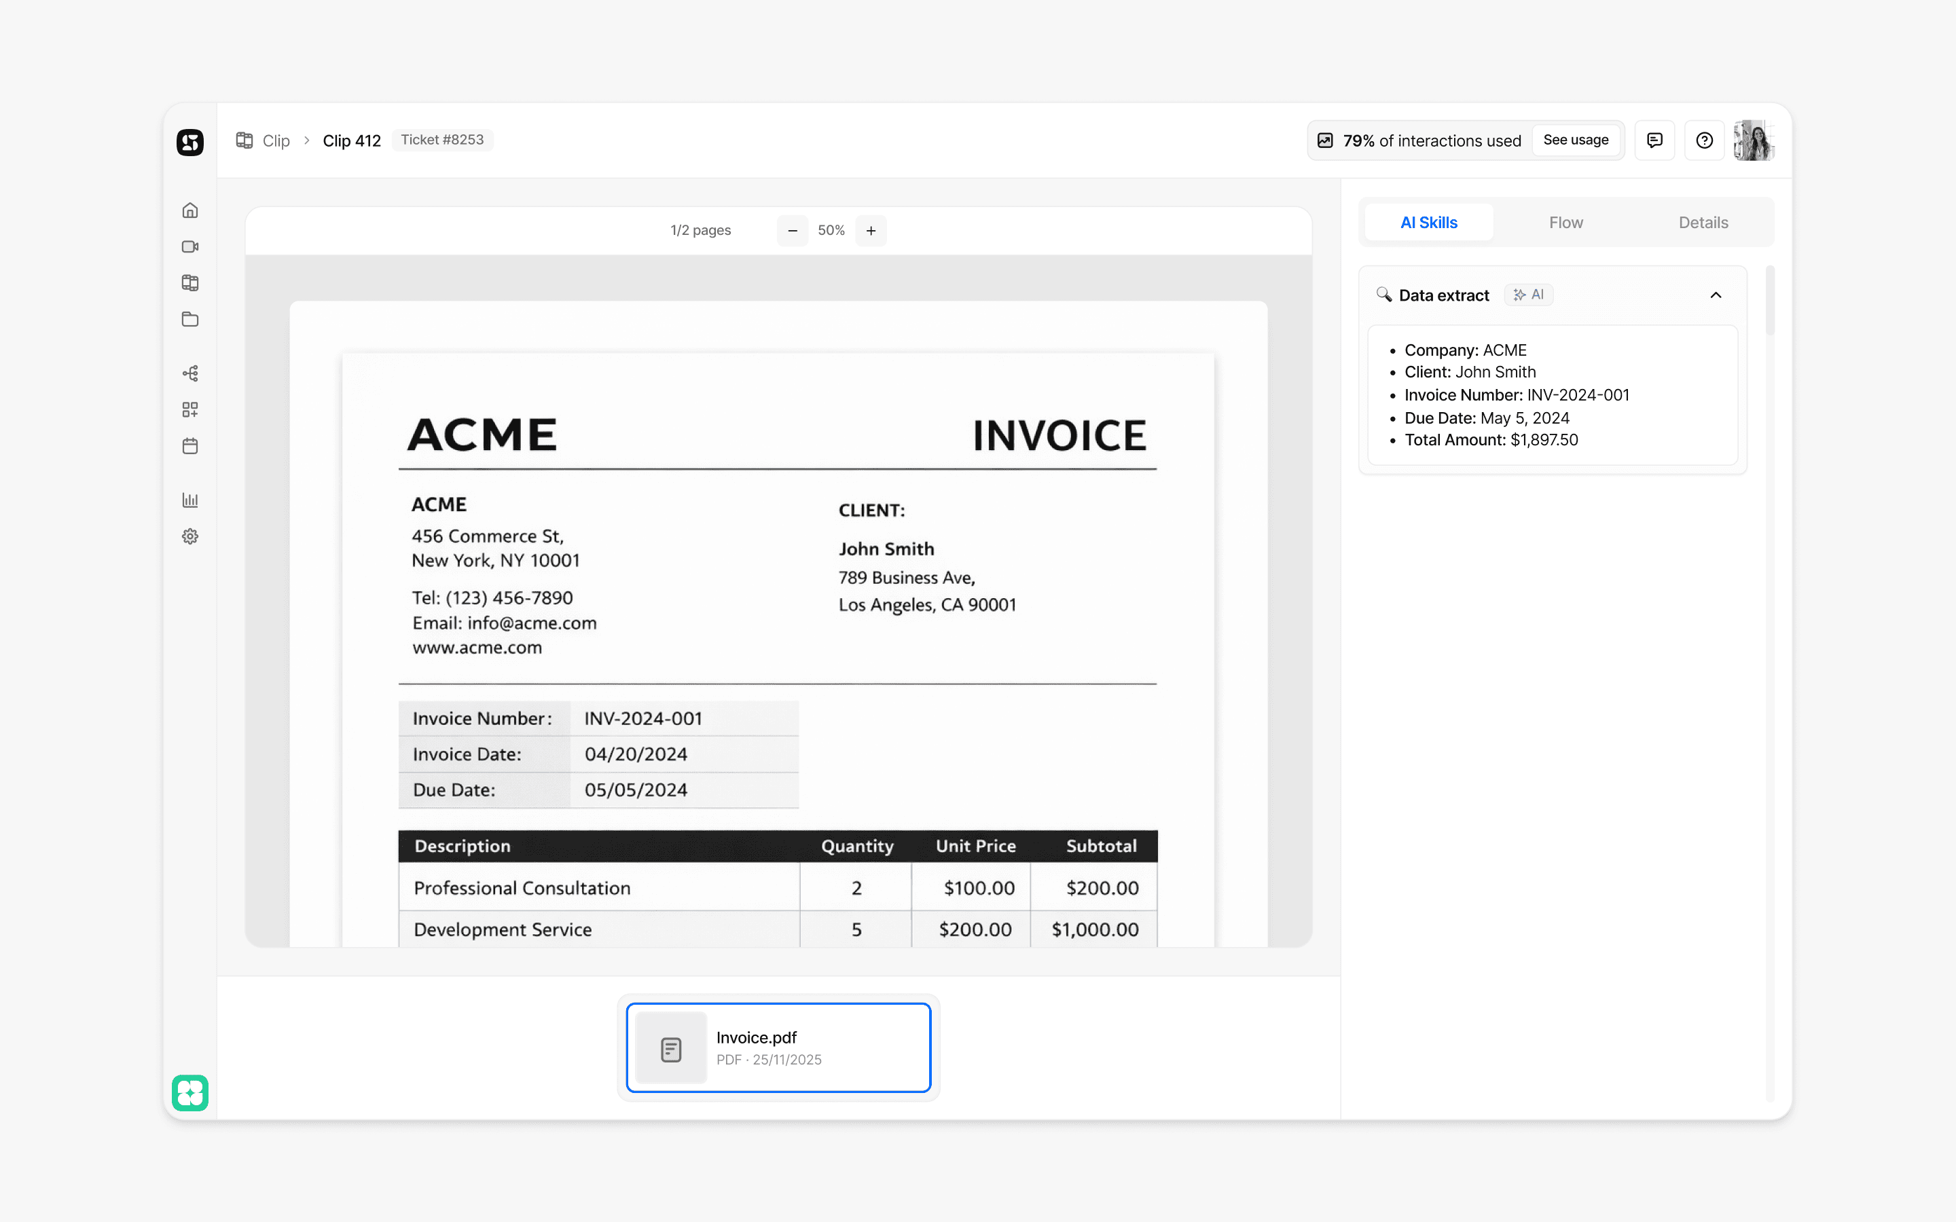Switch to the Flow tab
The height and width of the screenshot is (1222, 1956).
(1565, 222)
